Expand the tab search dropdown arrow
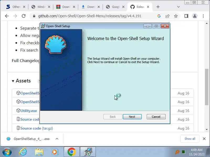This screenshot has height=157, width=210. tap(178, 7)
